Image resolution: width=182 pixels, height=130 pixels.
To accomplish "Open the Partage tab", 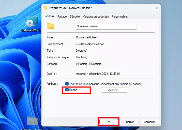I will click(x=62, y=17).
